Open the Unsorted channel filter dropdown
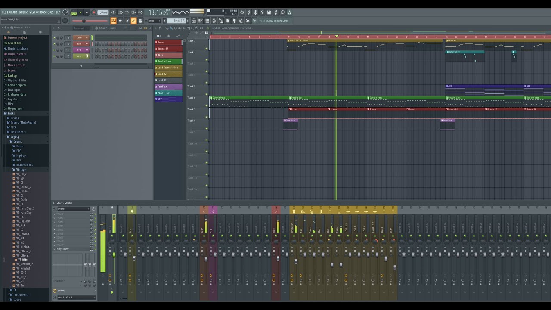 [81, 28]
